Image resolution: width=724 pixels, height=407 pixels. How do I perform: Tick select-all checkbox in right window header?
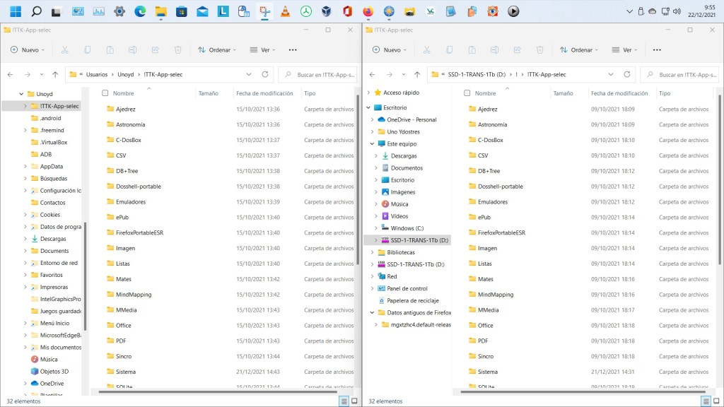(x=467, y=93)
